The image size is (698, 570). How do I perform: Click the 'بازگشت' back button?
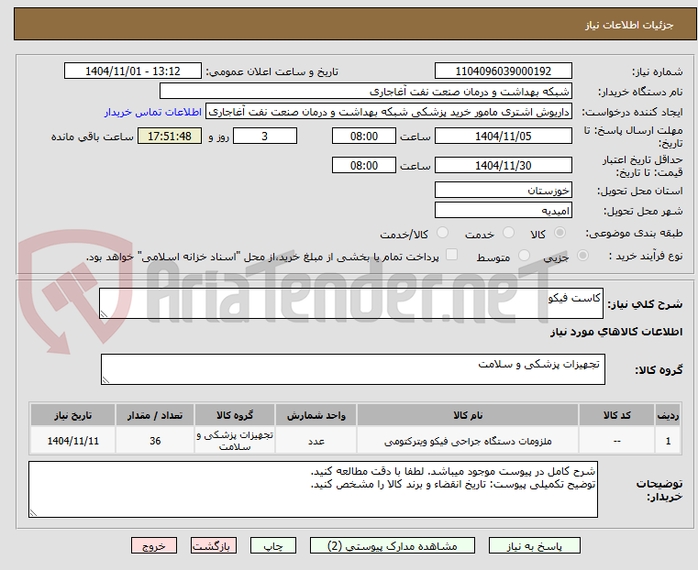pyautogui.click(x=214, y=545)
